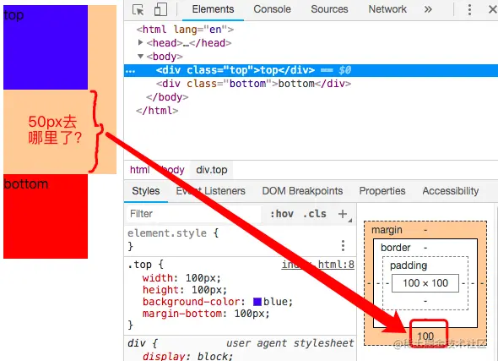498x361 pixels.
Task: Select div.top in the breadcrumb bar
Action: coord(212,170)
